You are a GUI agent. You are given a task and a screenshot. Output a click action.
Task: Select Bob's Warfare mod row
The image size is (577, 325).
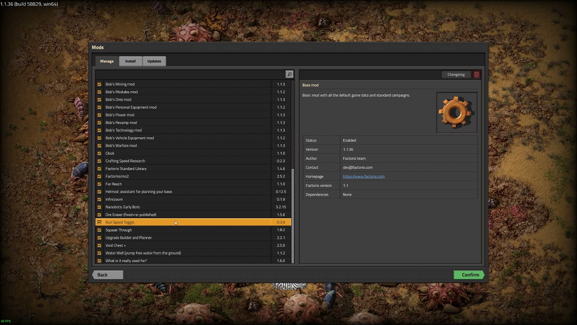[193, 146]
